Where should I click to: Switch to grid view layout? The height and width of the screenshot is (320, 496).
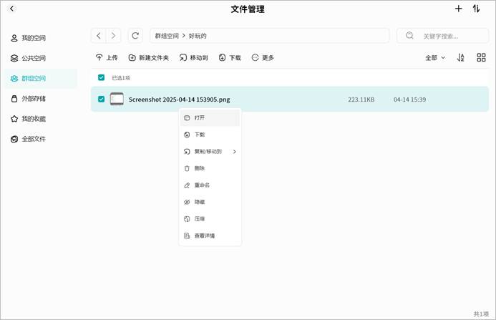coord(481,57)
